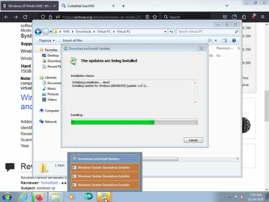Open the Windows Start button
Viewport: 269px width, 202px height.
tap(7, 197)
